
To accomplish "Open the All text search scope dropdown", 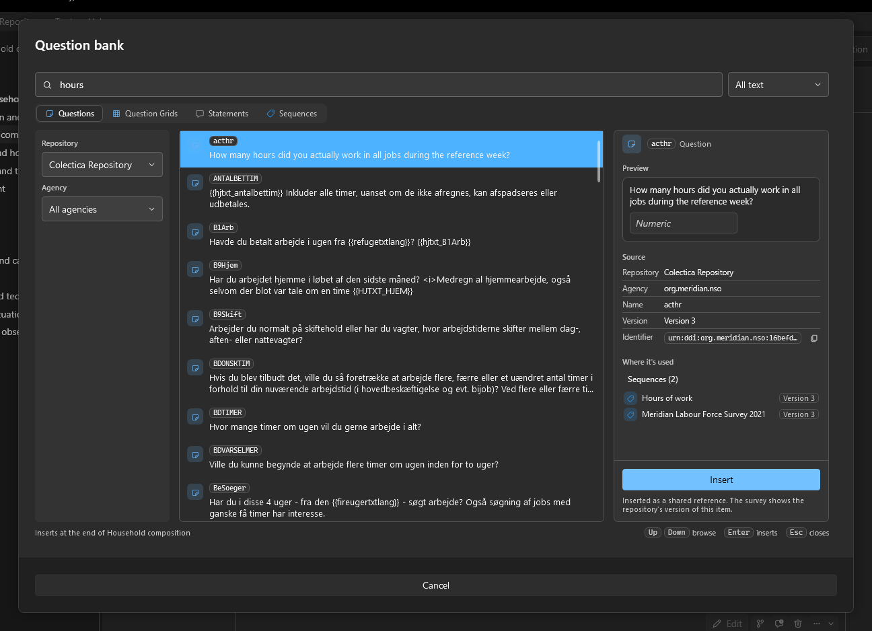I will (x=778, y=85).
